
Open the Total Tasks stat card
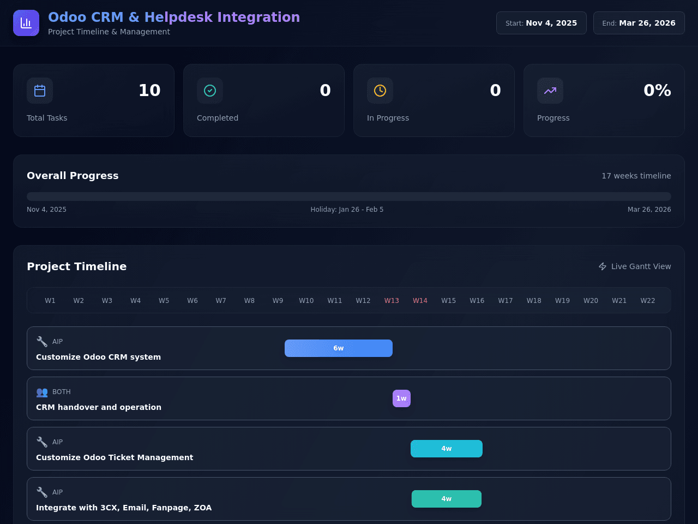click(x=94, y=100)
